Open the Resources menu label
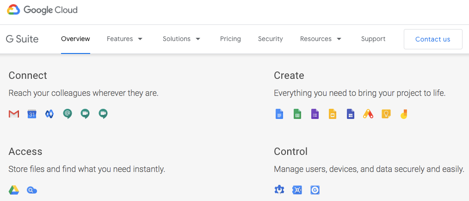Viewport: 469px width, 201px height. click(316, 39)
